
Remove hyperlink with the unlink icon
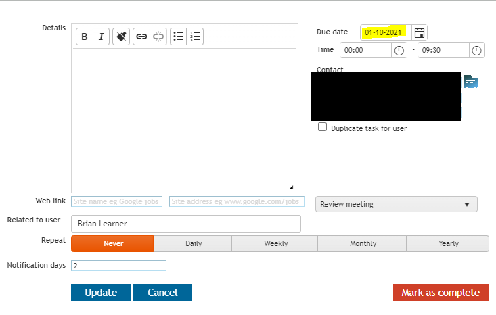158,37
